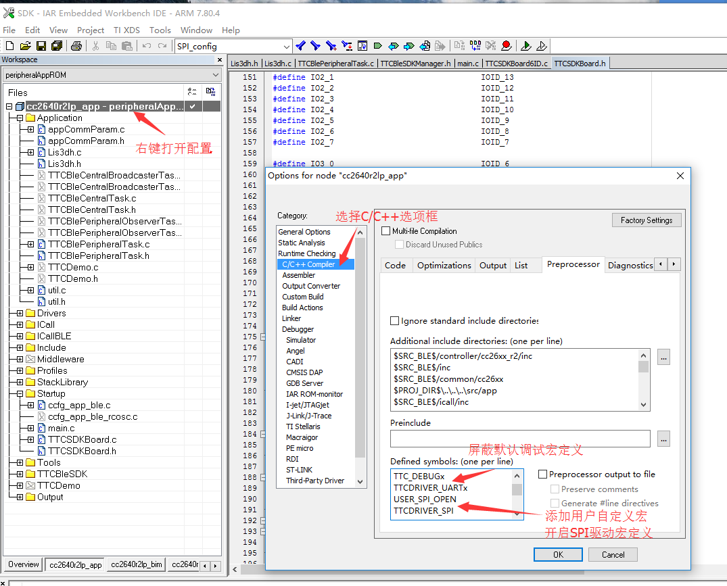Click the Save All toolbar icon
727x586 pixels.
tap(57, 46)
